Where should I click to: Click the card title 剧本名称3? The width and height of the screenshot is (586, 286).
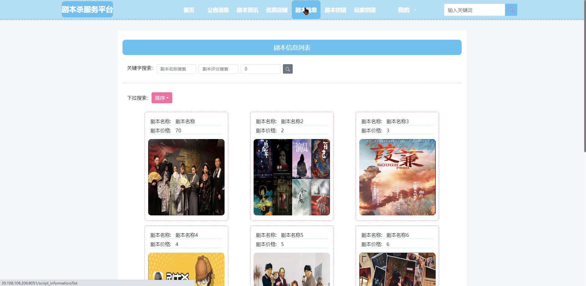(397, 121)
